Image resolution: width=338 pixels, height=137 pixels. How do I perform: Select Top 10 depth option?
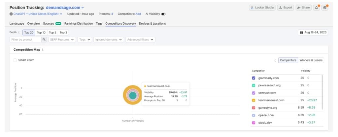41,33
